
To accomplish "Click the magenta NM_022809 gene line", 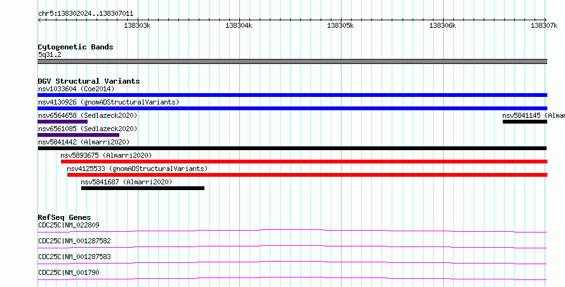I will 292,231.
